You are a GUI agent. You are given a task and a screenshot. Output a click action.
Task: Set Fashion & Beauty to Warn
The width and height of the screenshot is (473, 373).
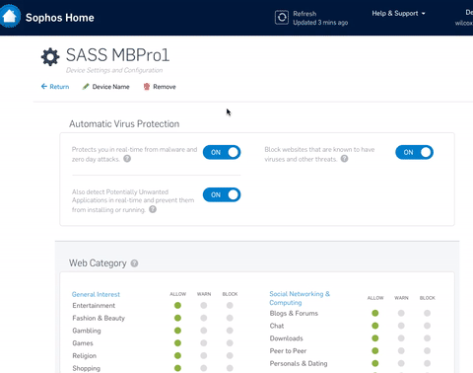pos(204,318)
